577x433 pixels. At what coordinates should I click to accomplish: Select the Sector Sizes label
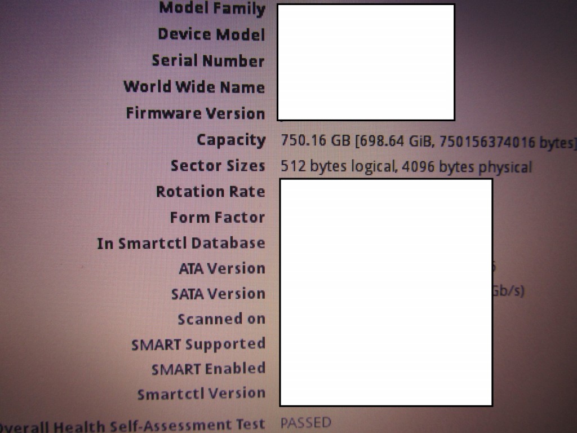point(218,166)
